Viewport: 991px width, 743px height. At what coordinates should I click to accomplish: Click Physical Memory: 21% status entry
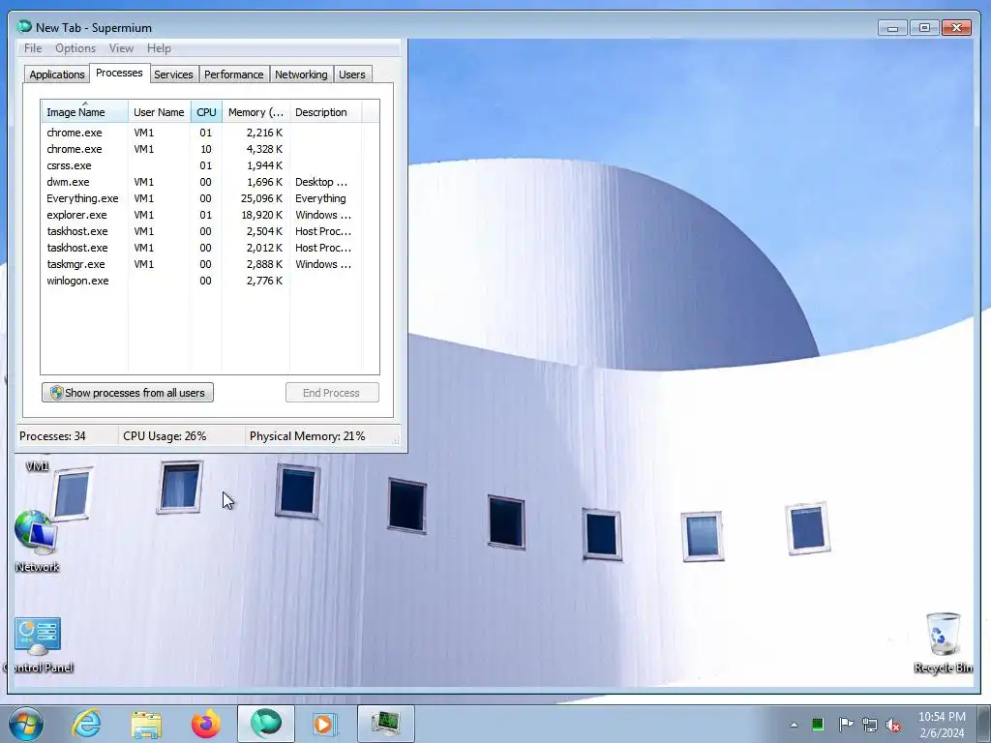(x=307, y=436)
